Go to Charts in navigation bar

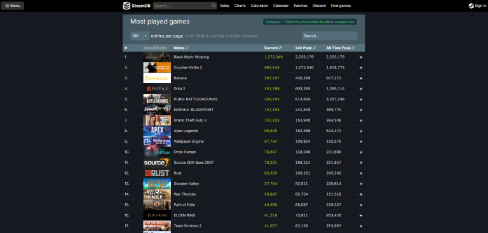coord(240,6)
